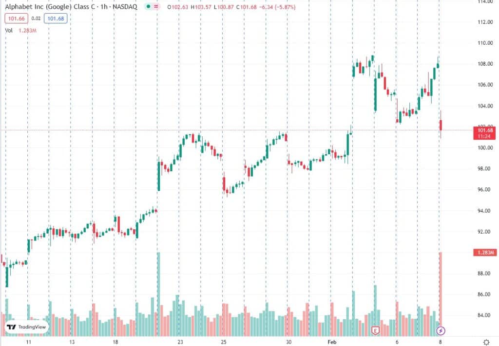Click the red spread value 0.02
The width and height of the screenshot is (499, 346).
[36, 19]
